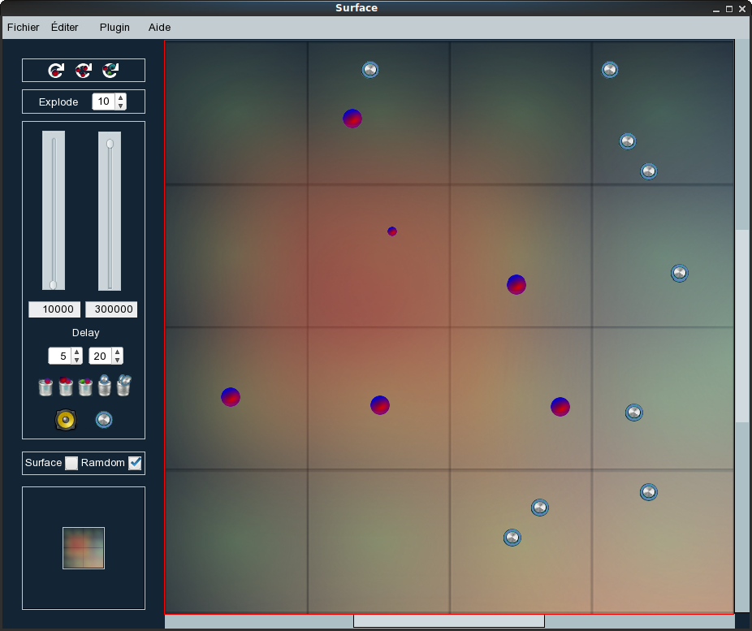Viewport: 752px width, 631px height.
Task: Increase the Delay value 20 with up arrow
Action: click(x=118, y=352)
